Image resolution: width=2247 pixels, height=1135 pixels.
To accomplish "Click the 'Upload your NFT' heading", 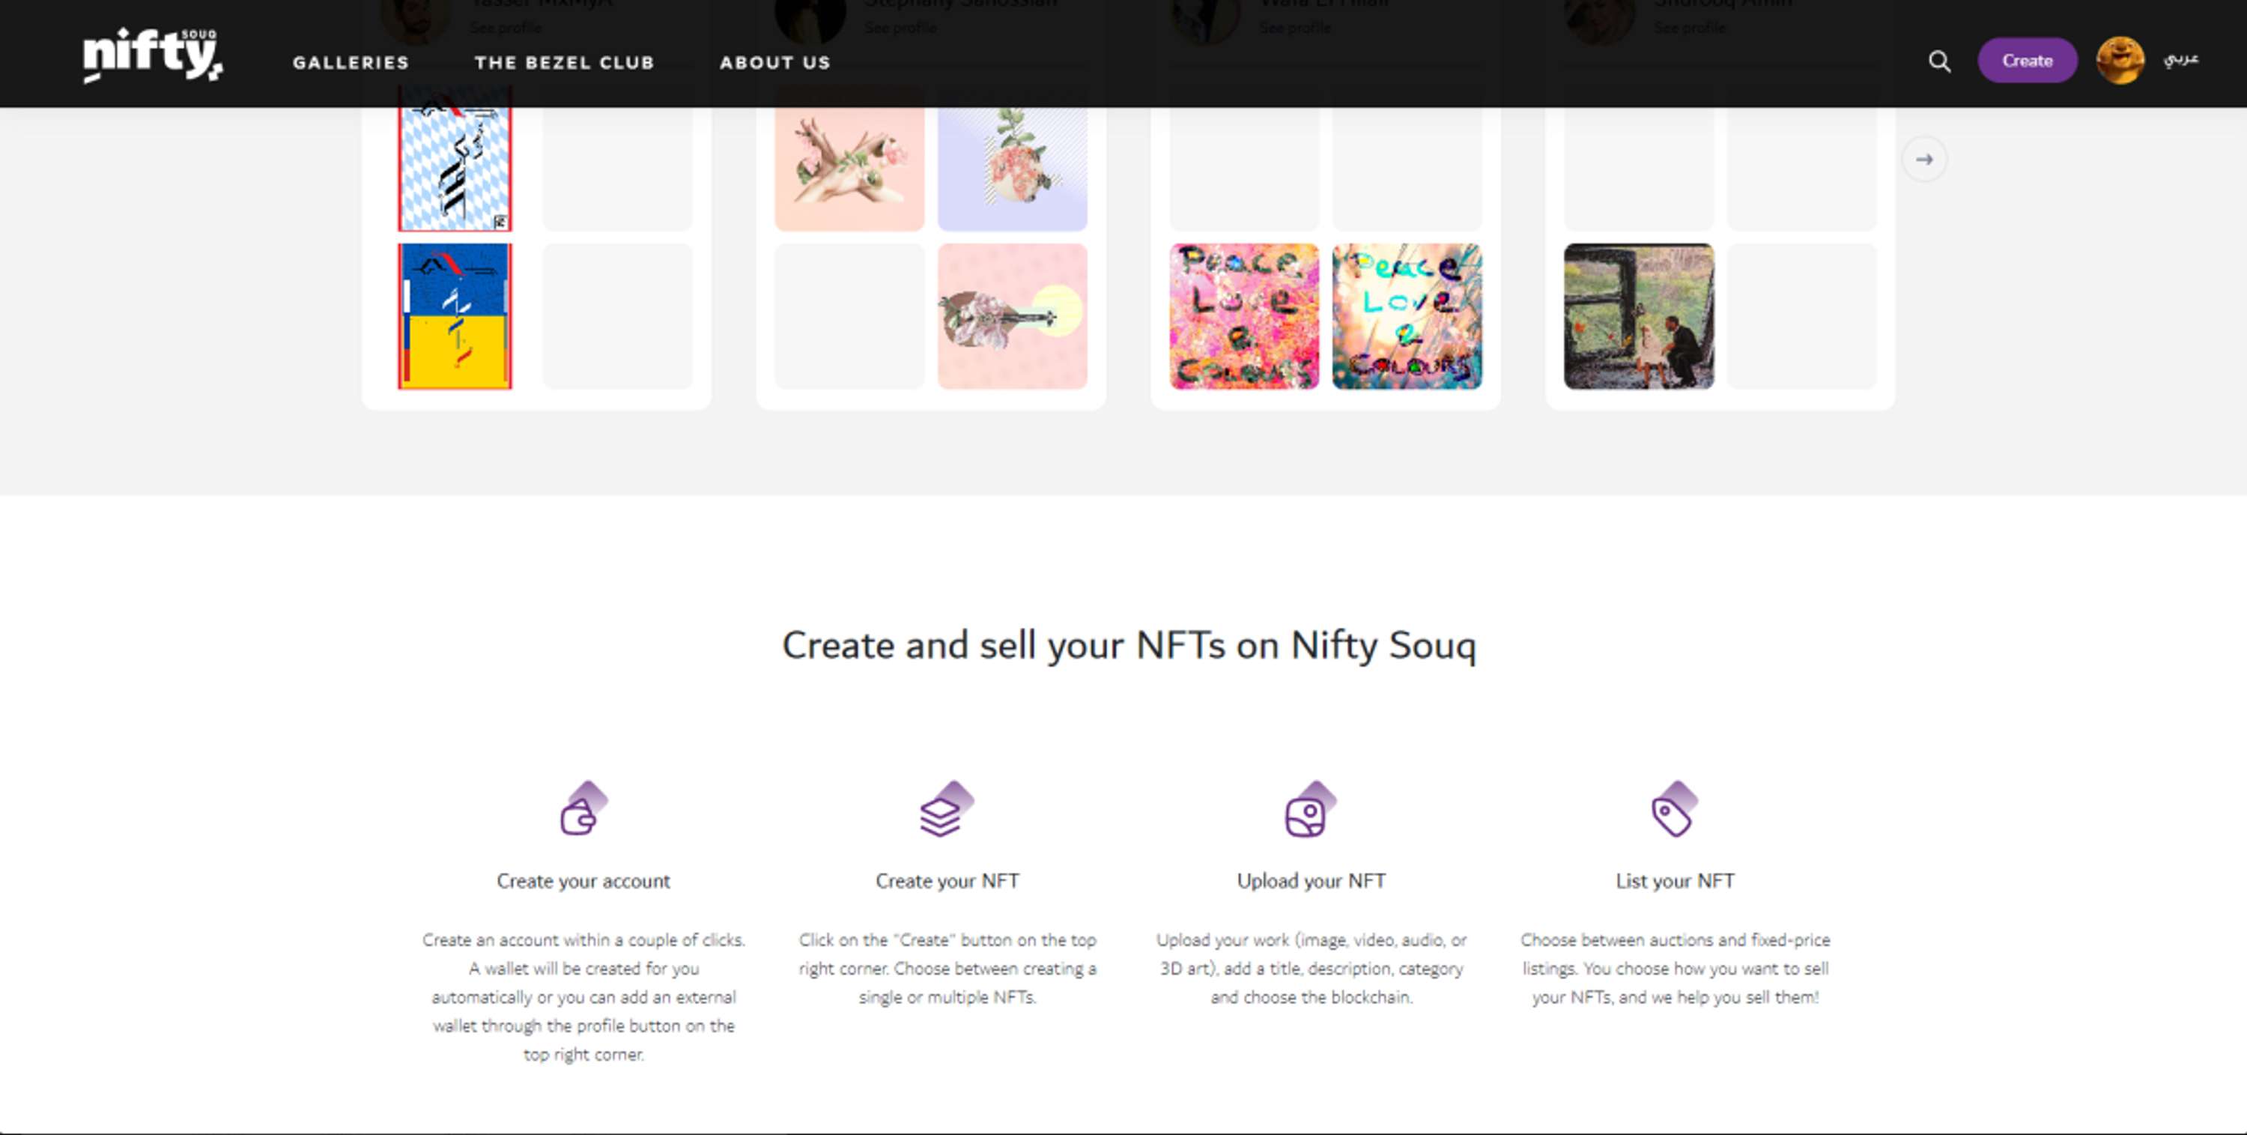I will (1311, 881).
